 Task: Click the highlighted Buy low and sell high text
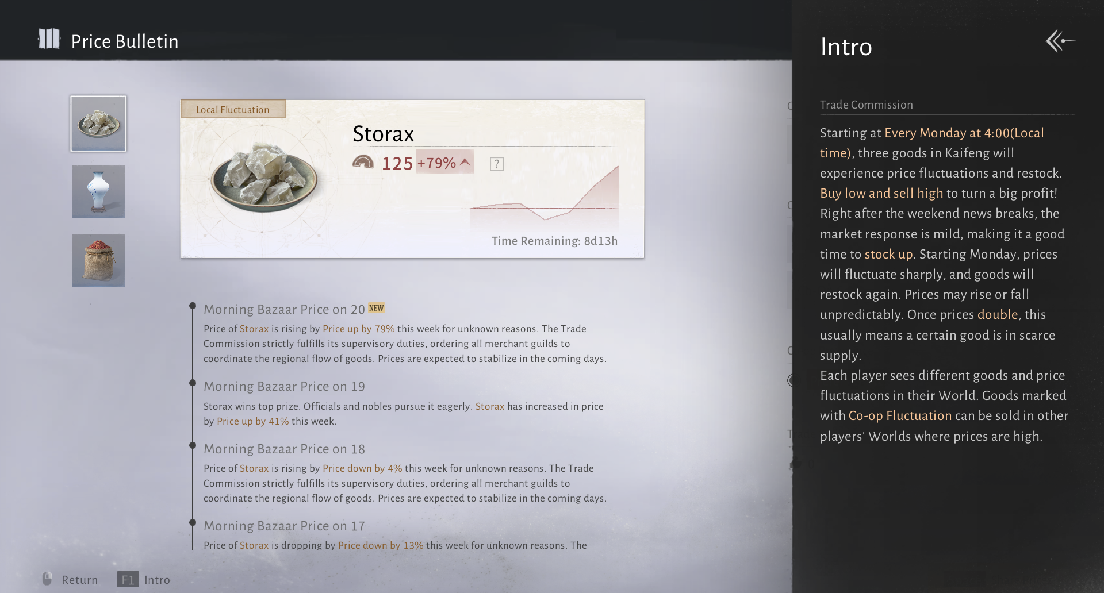[x=881, y=193]
